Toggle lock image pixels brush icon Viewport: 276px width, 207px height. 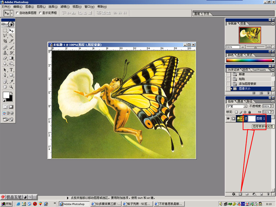[240, 112]
